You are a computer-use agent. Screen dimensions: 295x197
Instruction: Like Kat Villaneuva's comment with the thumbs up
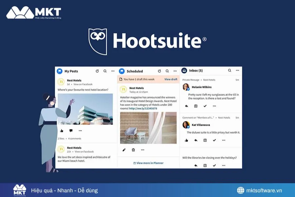187,140
